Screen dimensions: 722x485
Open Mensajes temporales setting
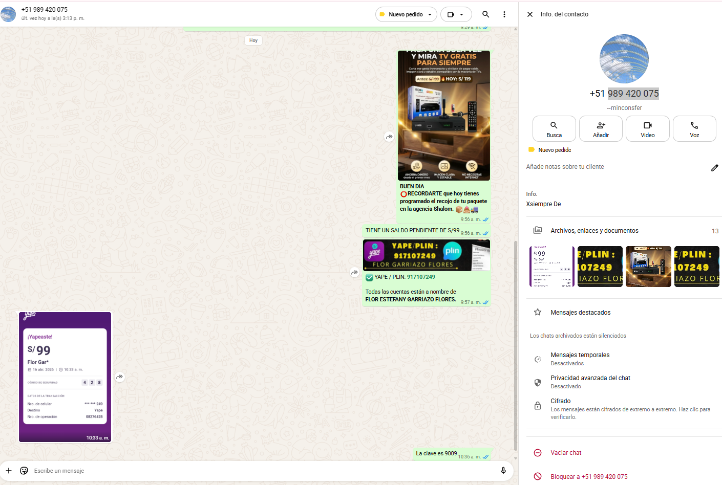coord(580,359)
